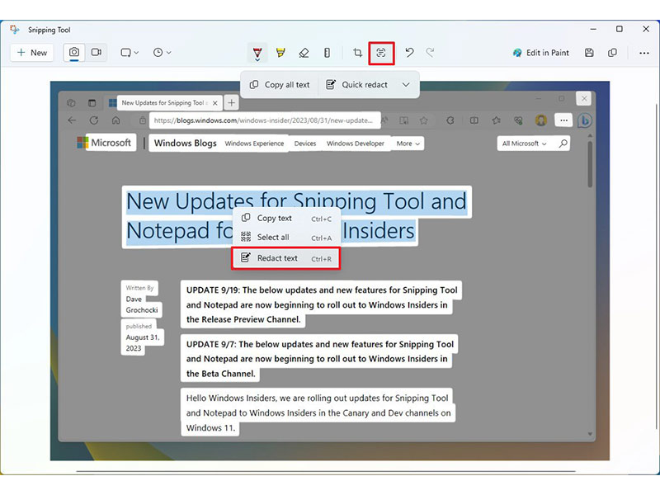Image resolution: width=660 pixels, height=495 pixels.
Task: Click the browser profile avatar
Action: (541, 120)
